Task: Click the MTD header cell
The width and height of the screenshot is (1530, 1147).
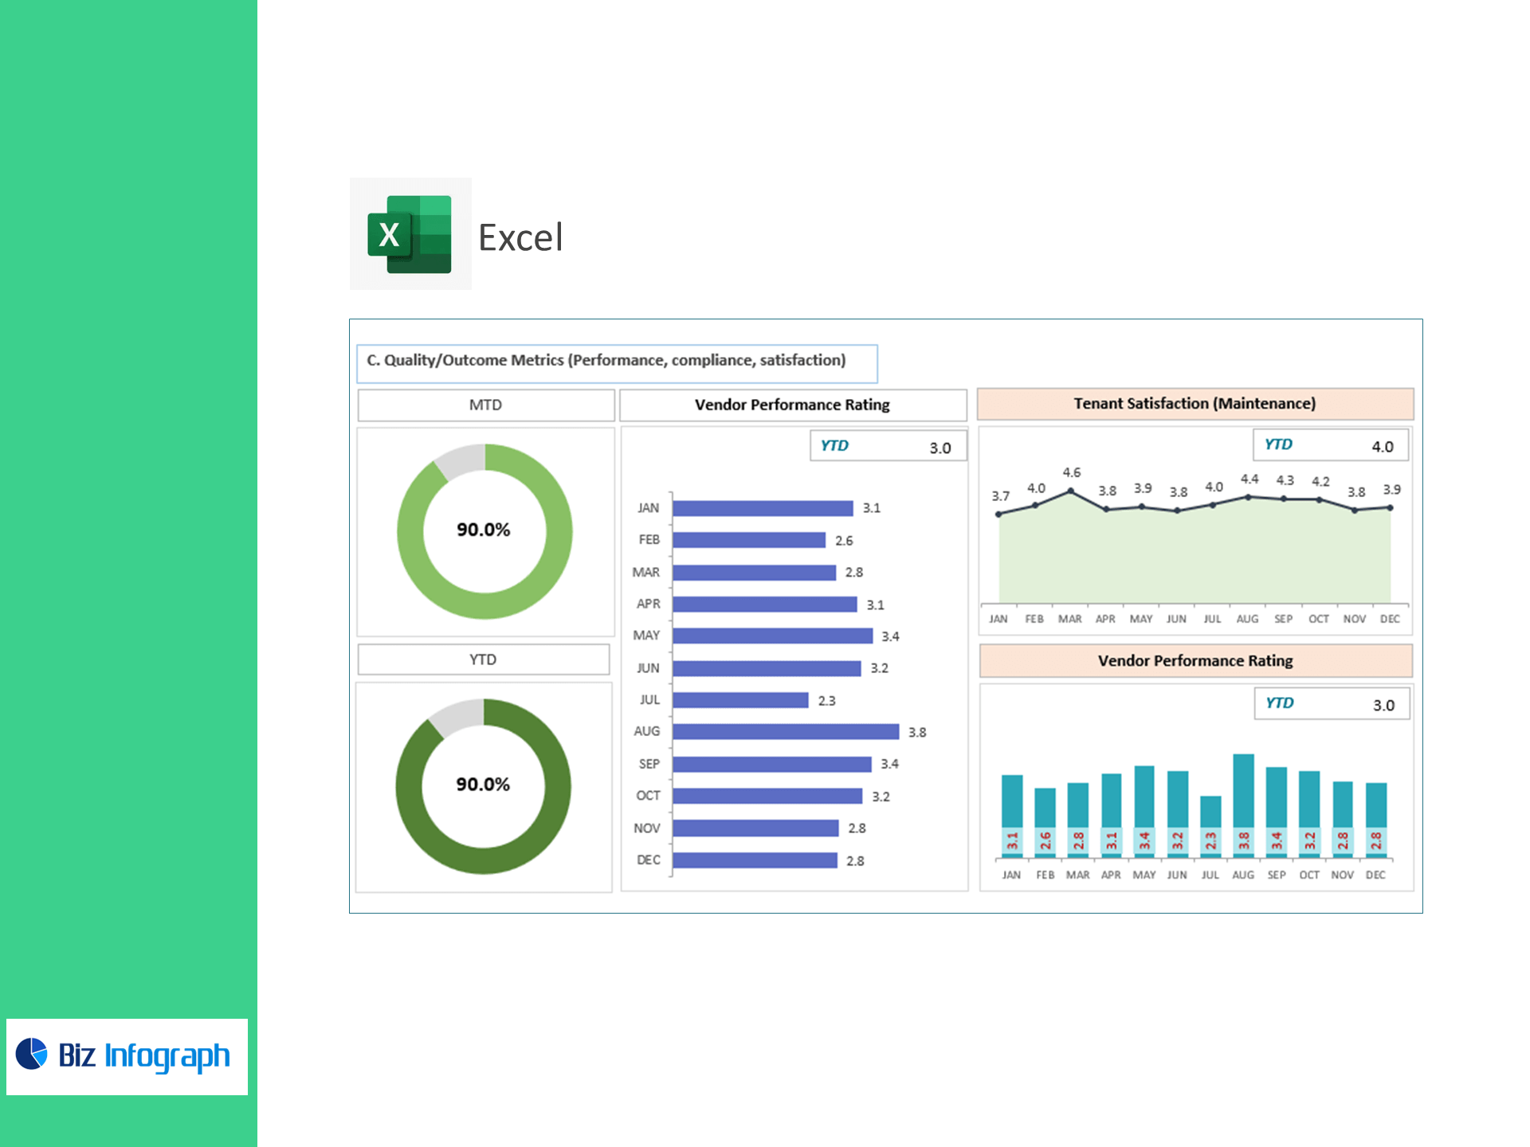Action: click(x=485, y=405)
